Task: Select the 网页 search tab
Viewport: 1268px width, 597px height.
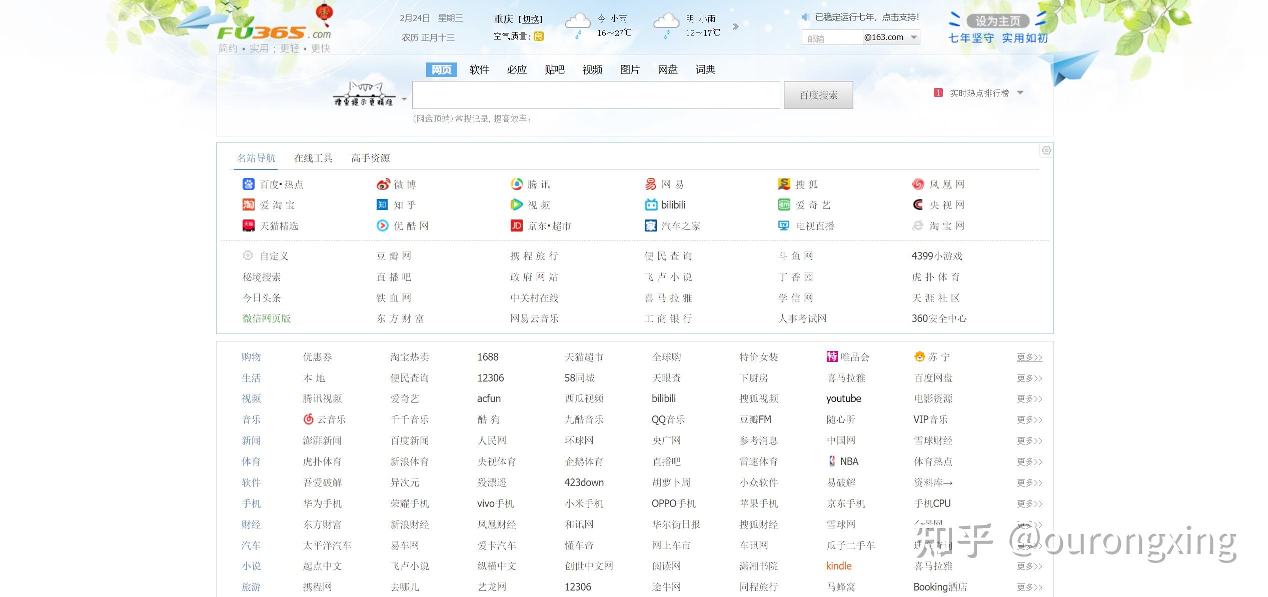Action: pos(441,69)
